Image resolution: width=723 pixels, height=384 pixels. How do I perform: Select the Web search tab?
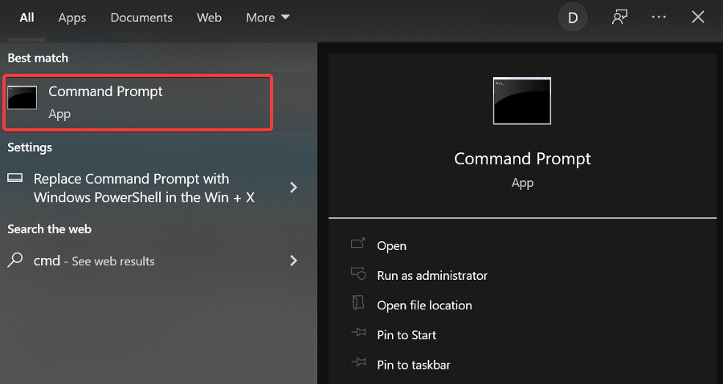pos(209,18)
